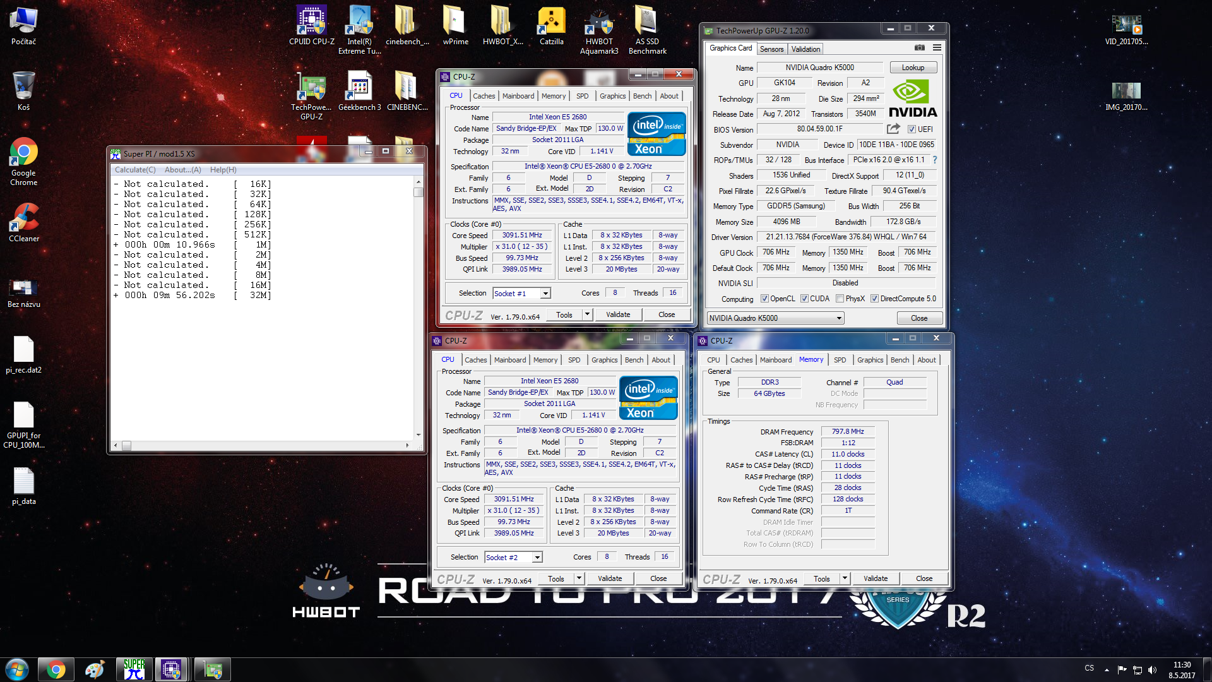
Task: Open the Bez názvu desktop icon
Action: click(23, 292)
